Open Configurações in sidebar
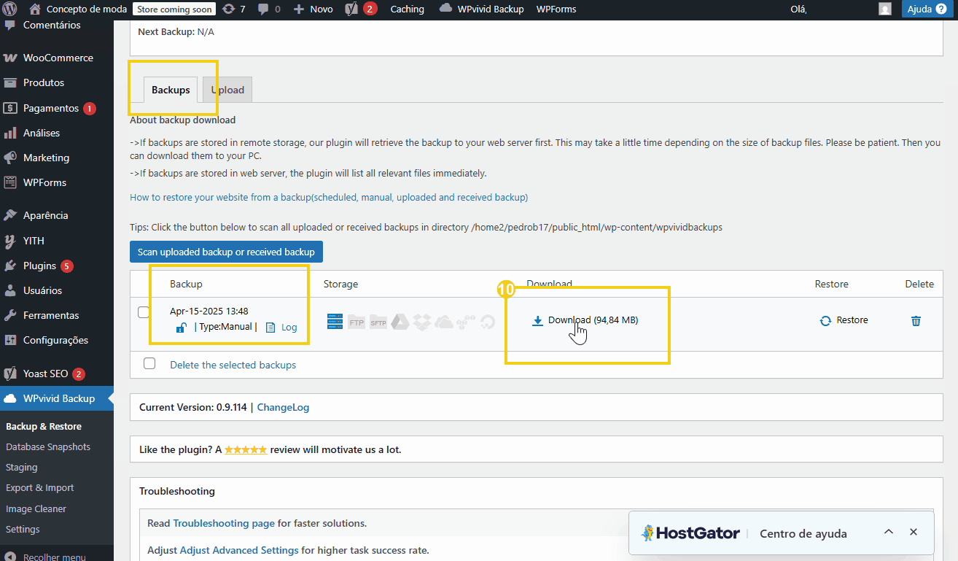Image resolution: width=958 pixels, height=561 pixels. [x=57, y=340]
